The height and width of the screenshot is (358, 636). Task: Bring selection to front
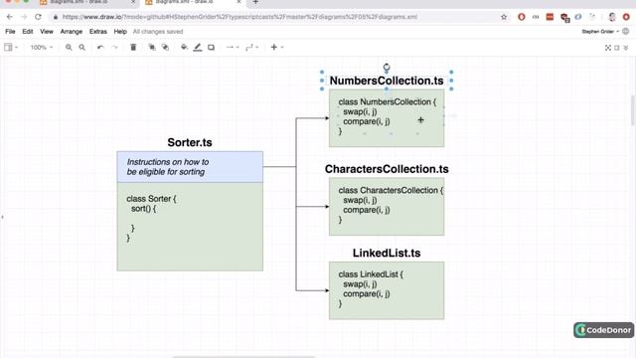tap(152, 48)
